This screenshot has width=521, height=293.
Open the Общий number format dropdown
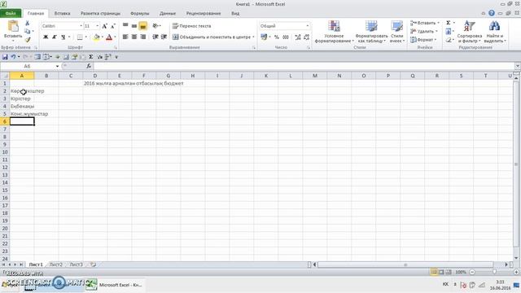click(x=308, y=25)
